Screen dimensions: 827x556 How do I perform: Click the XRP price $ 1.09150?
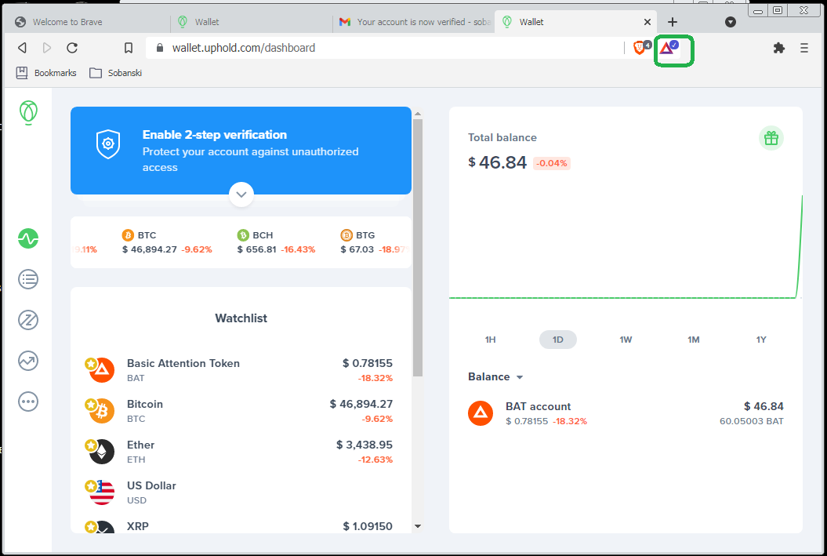click(368, 526)
